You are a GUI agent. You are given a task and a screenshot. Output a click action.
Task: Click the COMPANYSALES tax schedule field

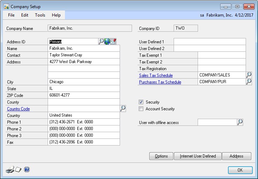click(222, 75)
